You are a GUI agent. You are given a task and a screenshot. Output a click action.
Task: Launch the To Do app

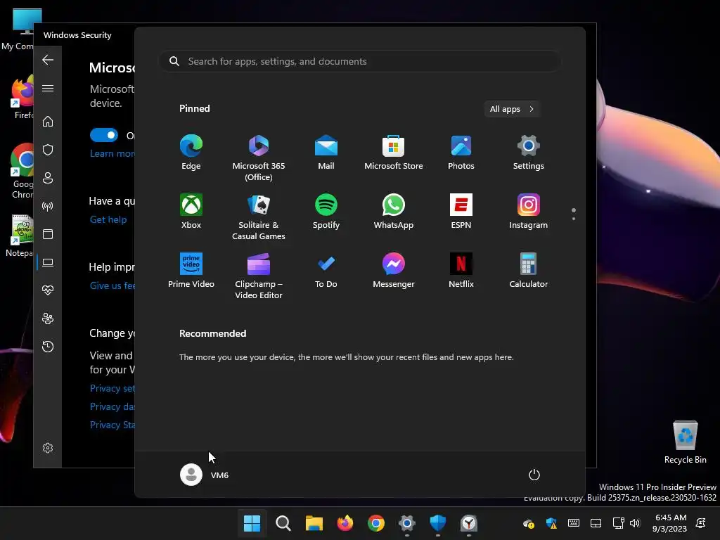coord(326,271)
